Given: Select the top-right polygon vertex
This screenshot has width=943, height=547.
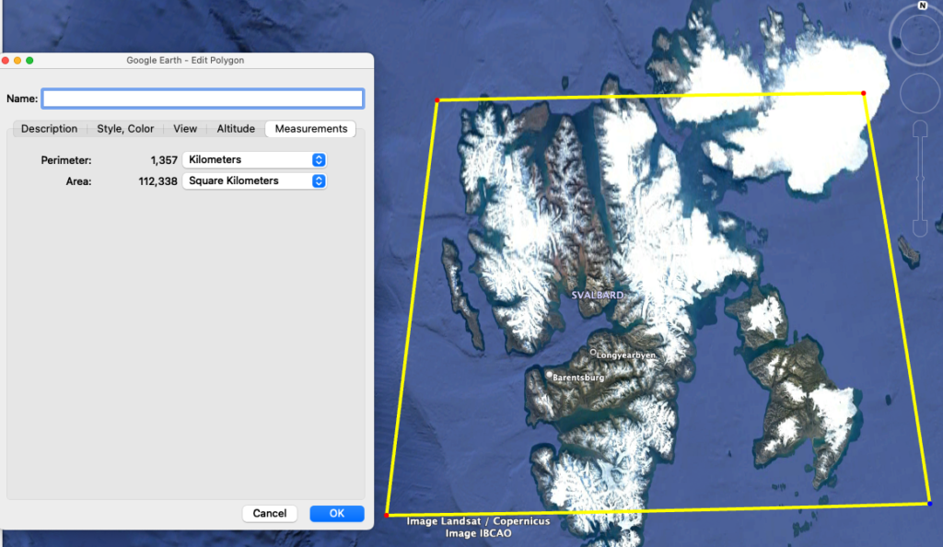Looking at the screenshot, I should 864,92.
